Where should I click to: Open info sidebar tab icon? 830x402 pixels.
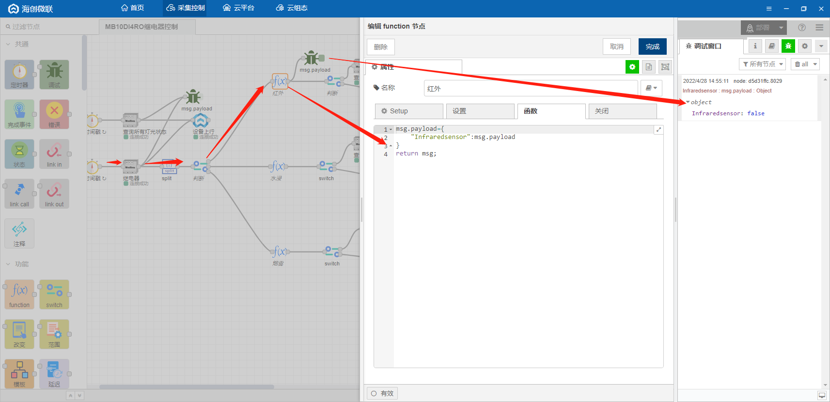(x=755, y=46)
